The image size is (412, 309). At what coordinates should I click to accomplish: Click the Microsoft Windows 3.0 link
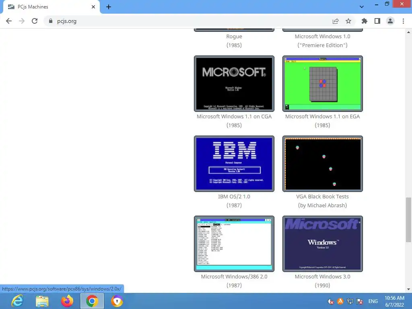pyautogui.click(x=322, y=277)
